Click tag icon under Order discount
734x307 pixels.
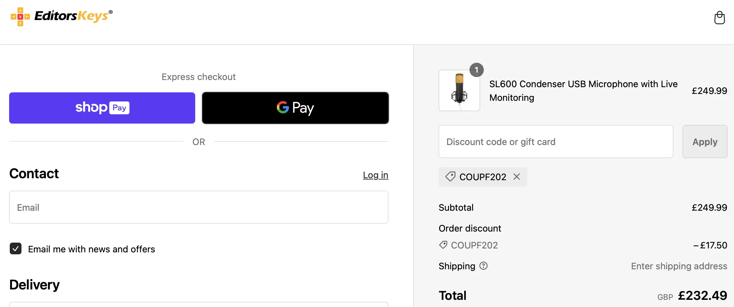(x=443, y=245)
